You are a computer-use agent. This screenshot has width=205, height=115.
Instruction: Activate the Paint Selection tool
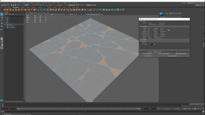click(2, 20)
